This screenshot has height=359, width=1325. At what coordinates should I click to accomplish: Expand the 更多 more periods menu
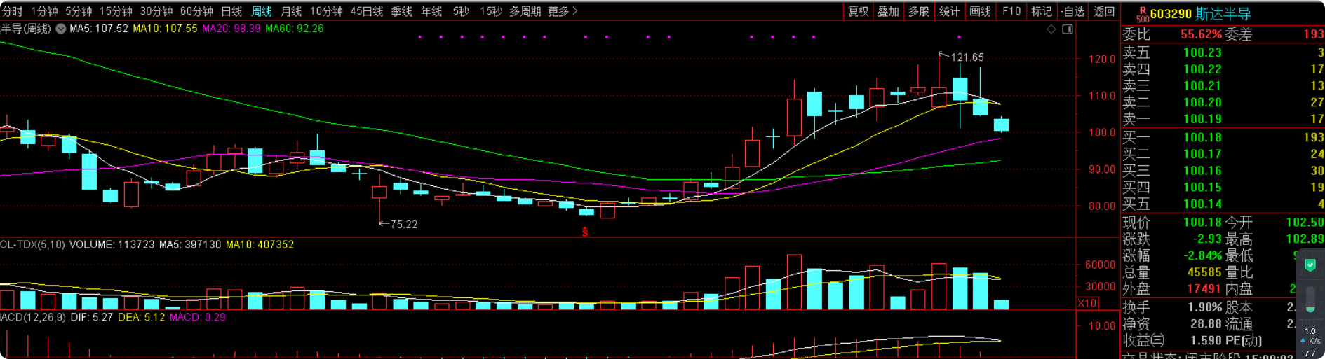(x=563, y=11)
